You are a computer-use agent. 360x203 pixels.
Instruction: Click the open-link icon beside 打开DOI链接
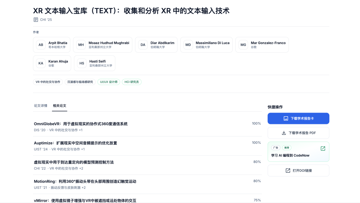(288, 170)
